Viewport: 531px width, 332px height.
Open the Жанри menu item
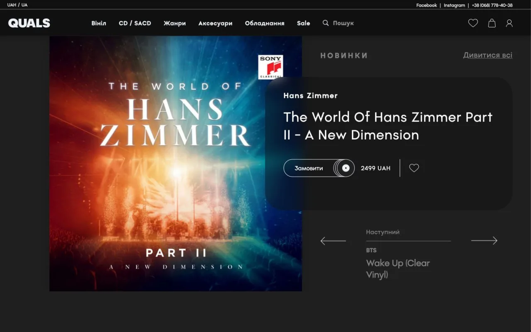[x=175, y=23]
